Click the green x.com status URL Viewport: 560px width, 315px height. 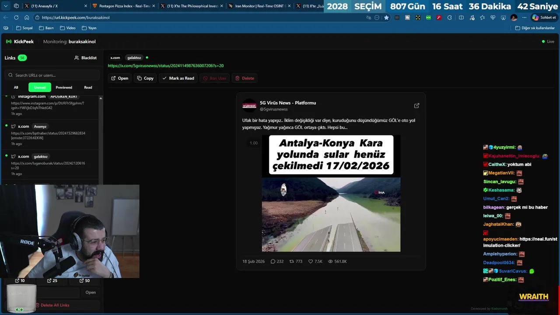166,66
